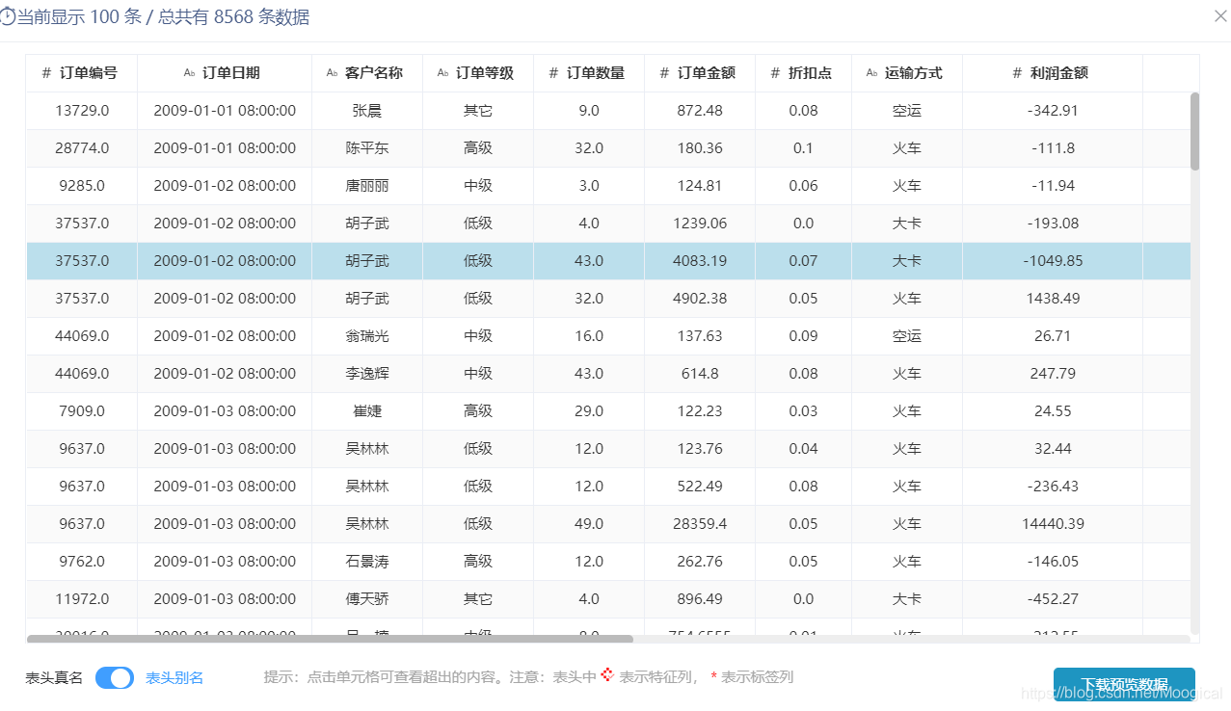Click the # type icon of 折扣点 column
Viewport: 1231px width, 711px height.
(775, 73)
